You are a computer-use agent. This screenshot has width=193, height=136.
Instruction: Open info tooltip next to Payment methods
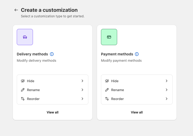pos(137,54)
